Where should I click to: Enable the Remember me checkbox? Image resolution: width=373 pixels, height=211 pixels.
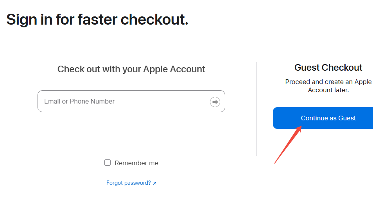click(108, 163)
